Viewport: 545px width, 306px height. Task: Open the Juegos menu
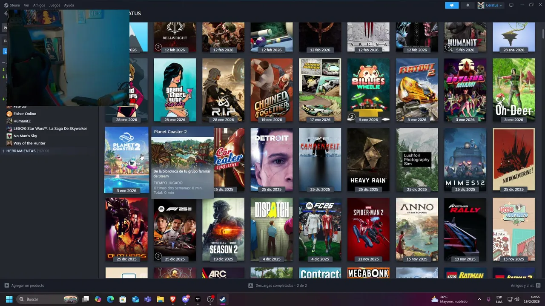pos(54,5)
